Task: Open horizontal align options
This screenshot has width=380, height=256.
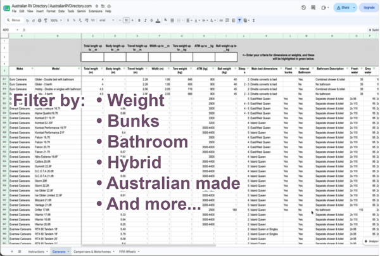Action: (x=189, y=20)
